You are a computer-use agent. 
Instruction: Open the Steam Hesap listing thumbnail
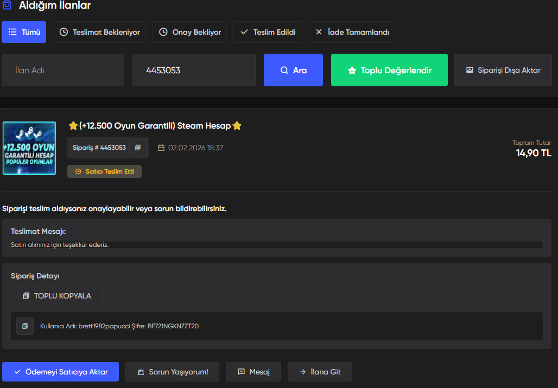[29, 148]
